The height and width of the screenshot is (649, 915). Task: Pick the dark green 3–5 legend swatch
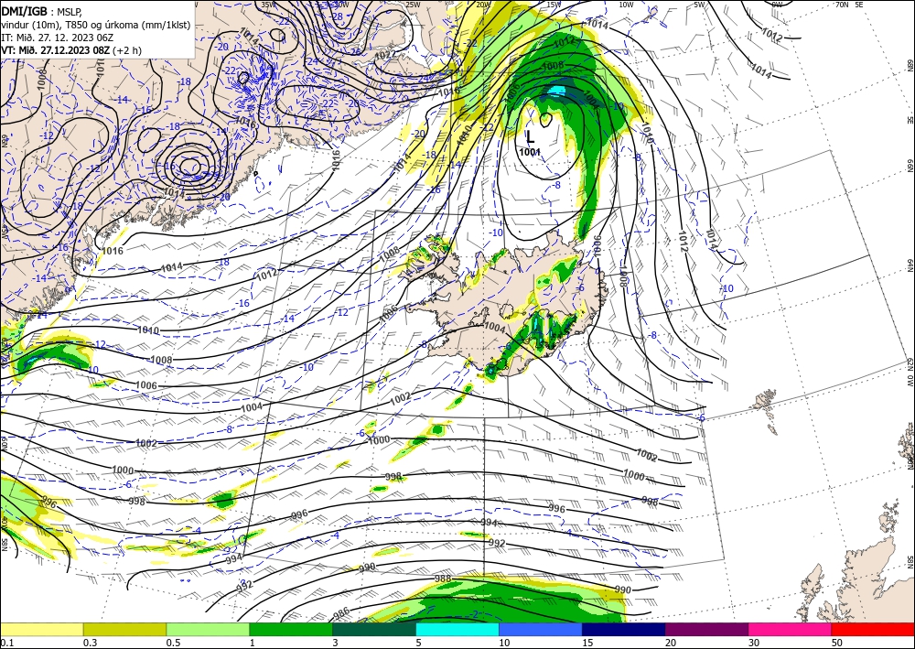[374, 629]
